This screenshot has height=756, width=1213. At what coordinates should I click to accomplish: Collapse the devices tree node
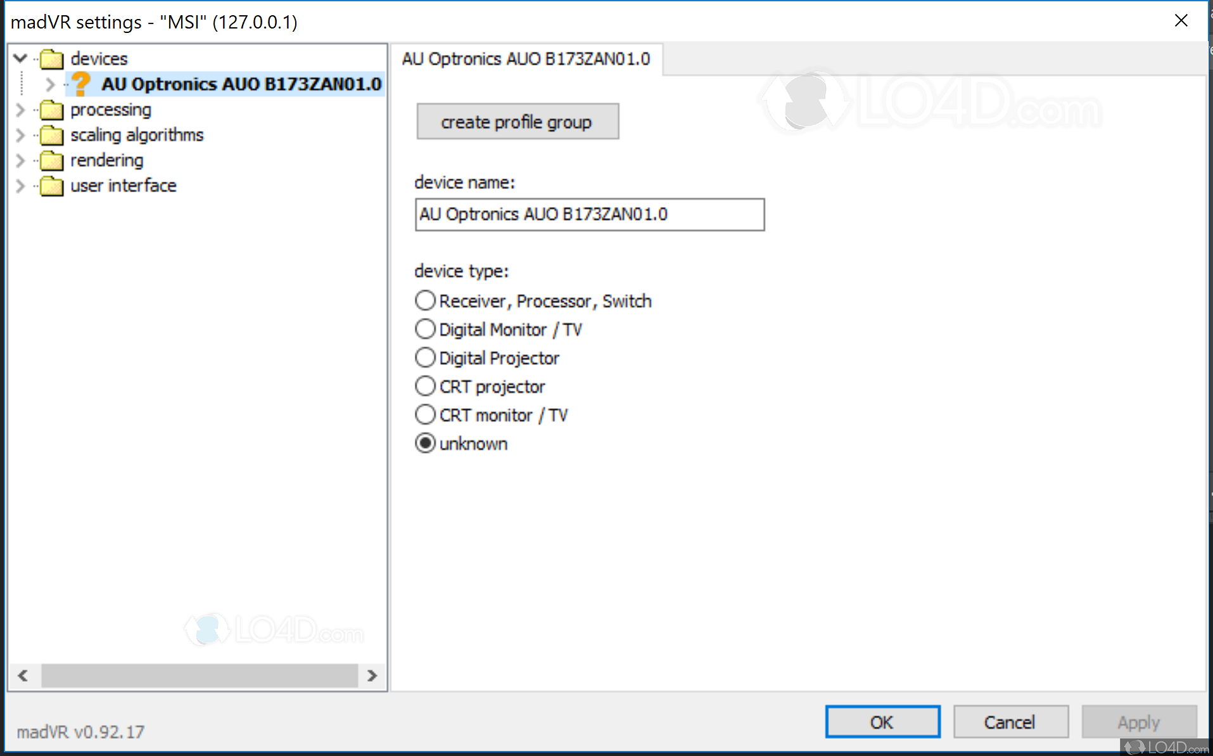coord(20,58)
